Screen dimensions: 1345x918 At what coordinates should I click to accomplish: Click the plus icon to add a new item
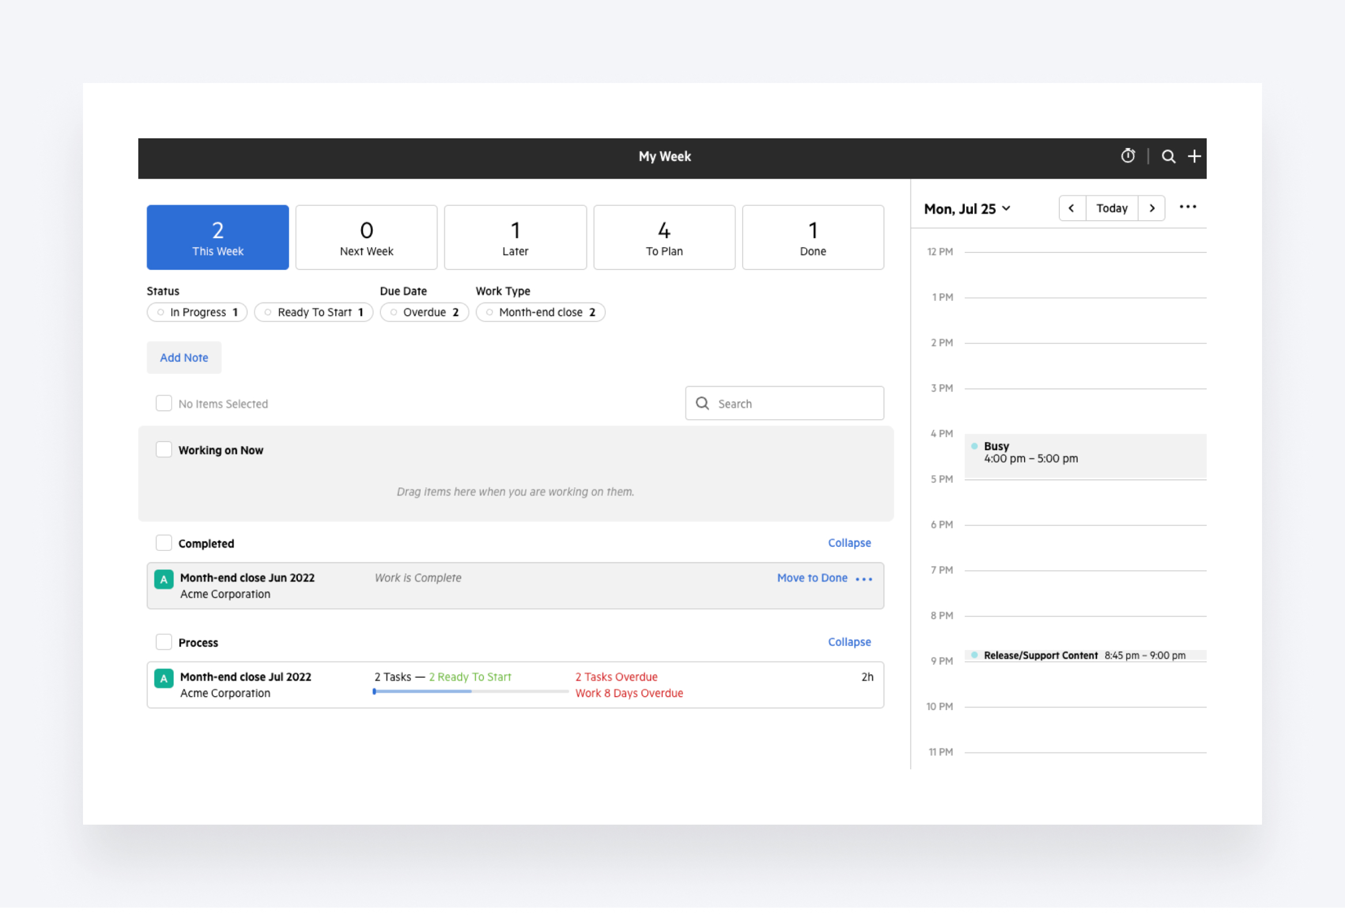[1194, 156]
